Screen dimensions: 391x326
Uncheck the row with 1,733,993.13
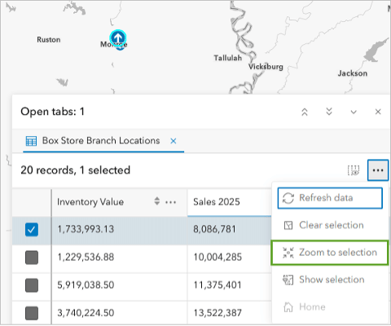32,230
